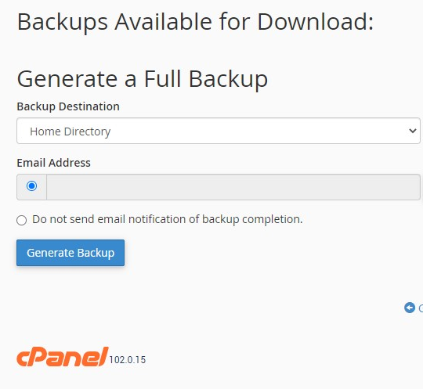
Task: Select the Email Address radio button
Action: point(31,185)
